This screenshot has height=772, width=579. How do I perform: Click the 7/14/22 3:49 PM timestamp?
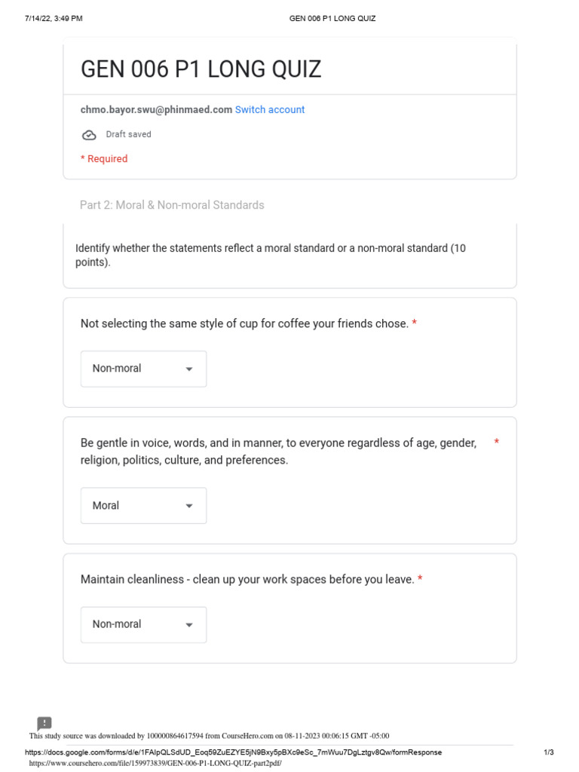pos(54,18)
